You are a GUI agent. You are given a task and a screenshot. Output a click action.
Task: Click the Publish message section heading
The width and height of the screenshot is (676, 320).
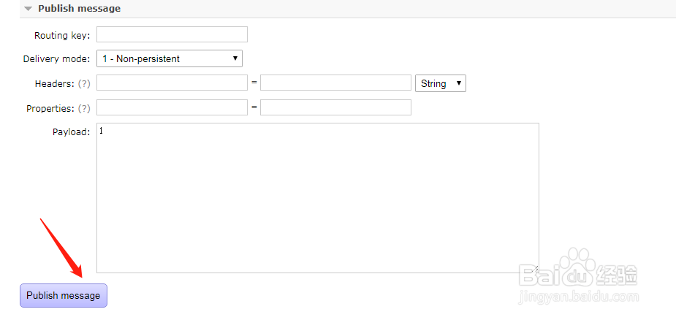[79, 9]
